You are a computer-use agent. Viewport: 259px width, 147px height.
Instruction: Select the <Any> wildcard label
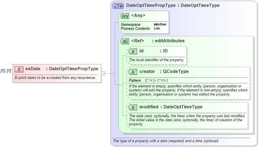coord(138,16)
